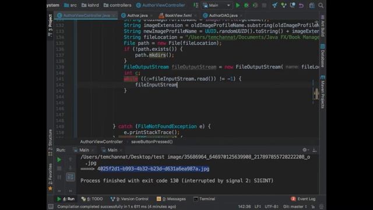This screenshot has width=373, height=210.
Task: Open Search Everywhere magnifier icon
Action: 321,5
